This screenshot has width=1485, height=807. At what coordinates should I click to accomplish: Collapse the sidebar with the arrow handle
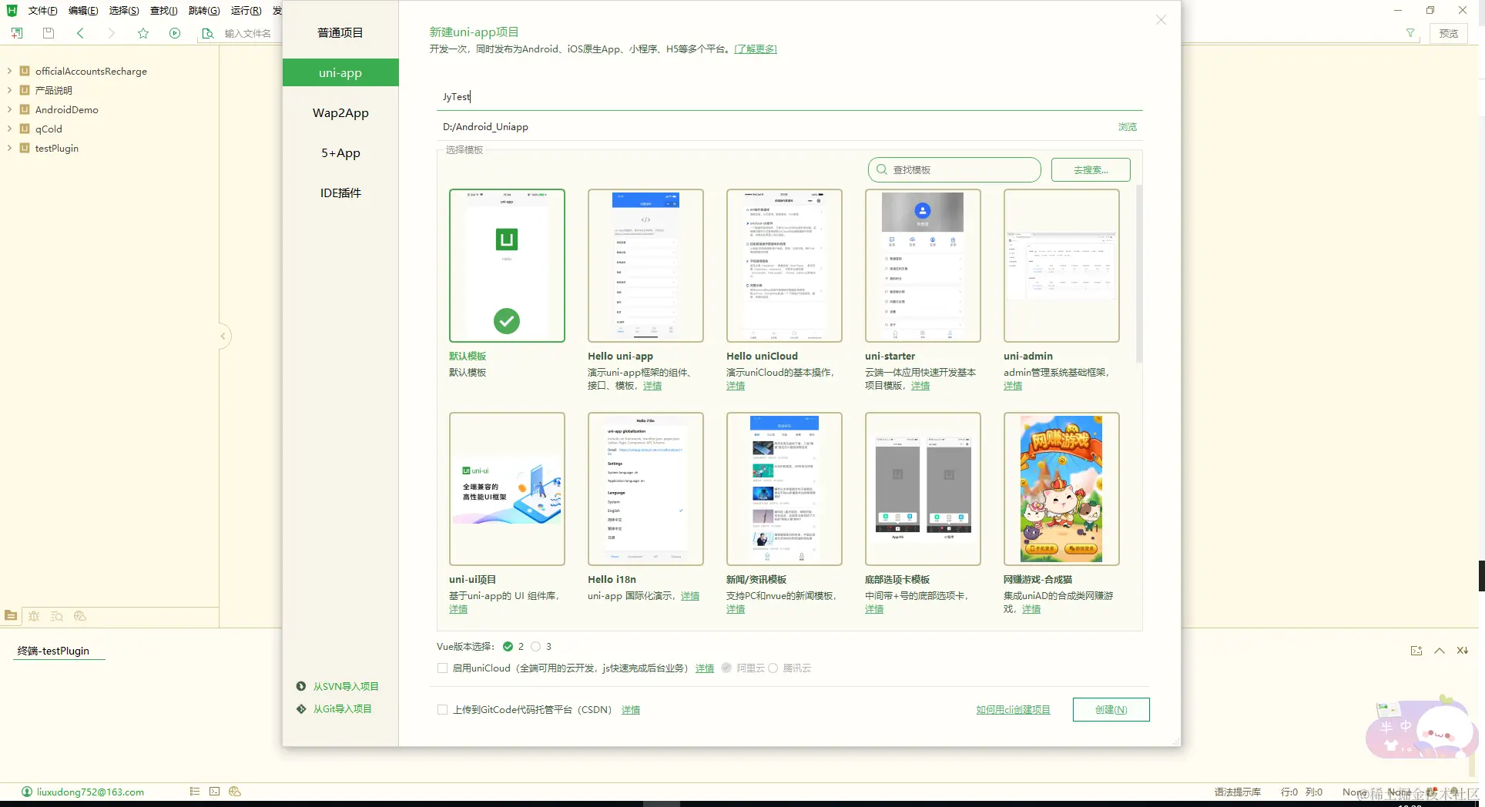(x=223, y=336)
